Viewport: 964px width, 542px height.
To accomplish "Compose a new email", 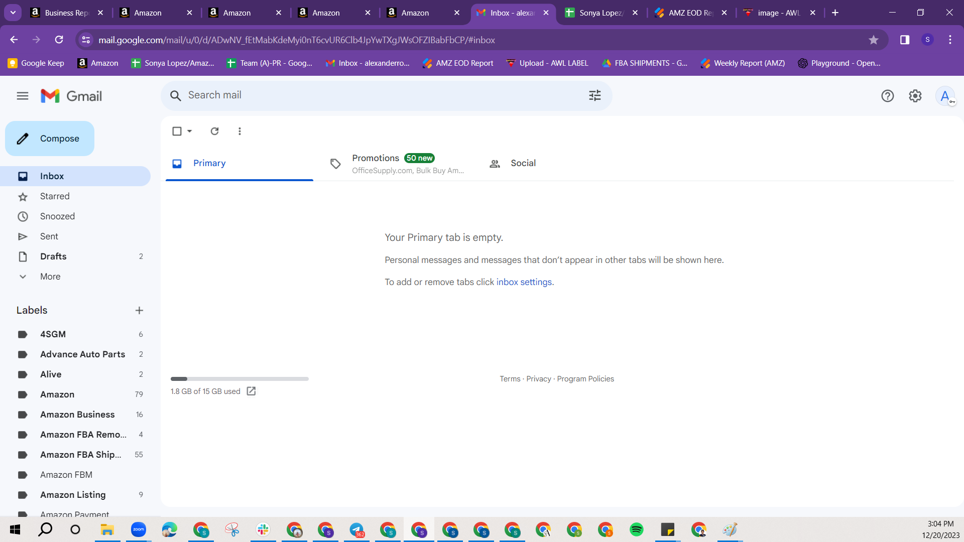I will [50, 139].
